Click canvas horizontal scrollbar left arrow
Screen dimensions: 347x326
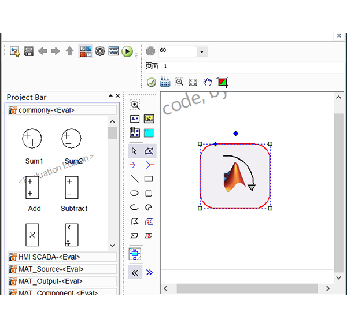[165, 288]
